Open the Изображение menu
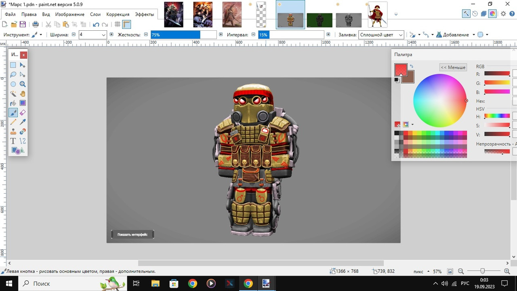Viewport: 517px width, 291px height. [x=70, y=14]
